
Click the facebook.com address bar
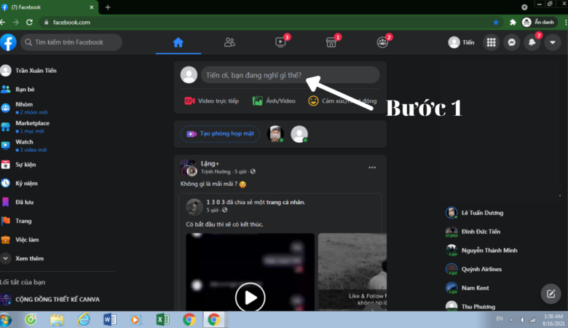[270, 23]
